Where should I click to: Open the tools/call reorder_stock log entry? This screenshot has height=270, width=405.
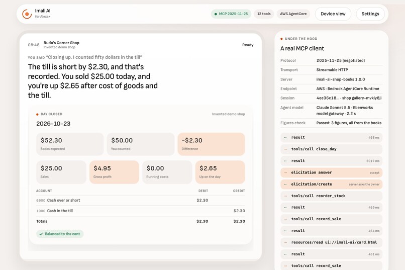(332, 196)
